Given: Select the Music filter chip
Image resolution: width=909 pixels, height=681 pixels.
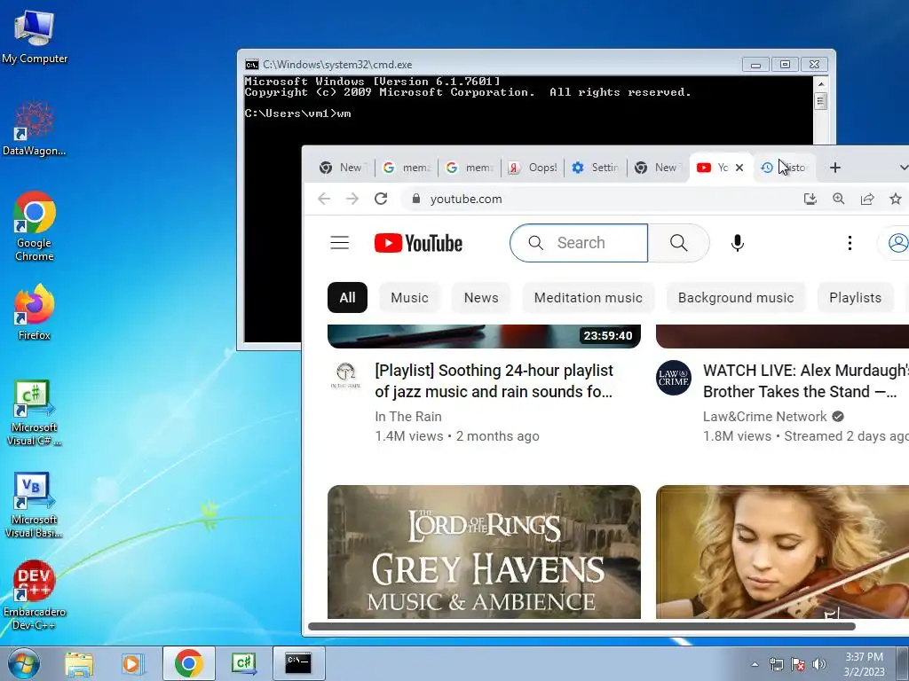Looking at the screenshot, I should (409, 298).
